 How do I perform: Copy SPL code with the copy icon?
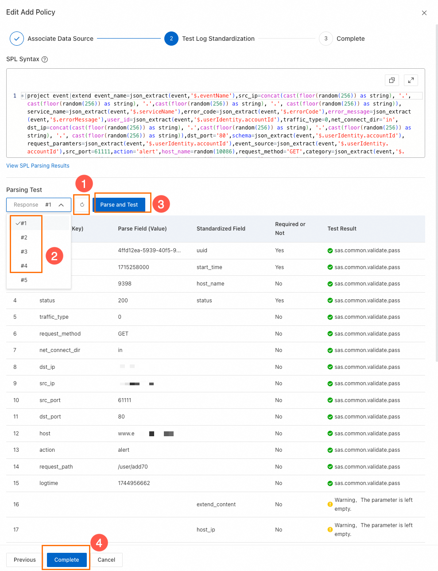click(x=392, y=80)
